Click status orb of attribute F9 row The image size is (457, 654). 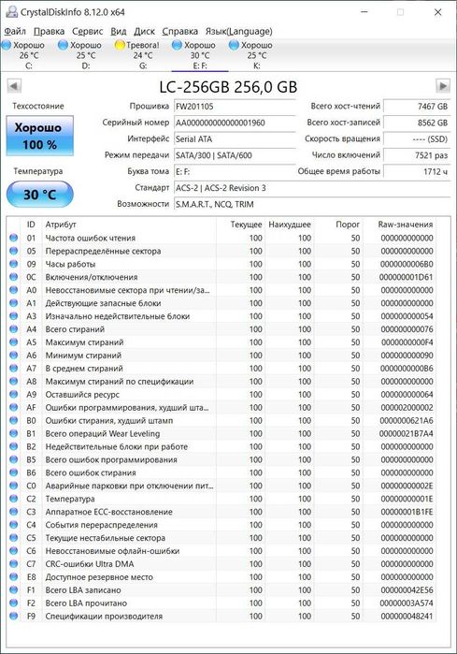tap(14, 616)
